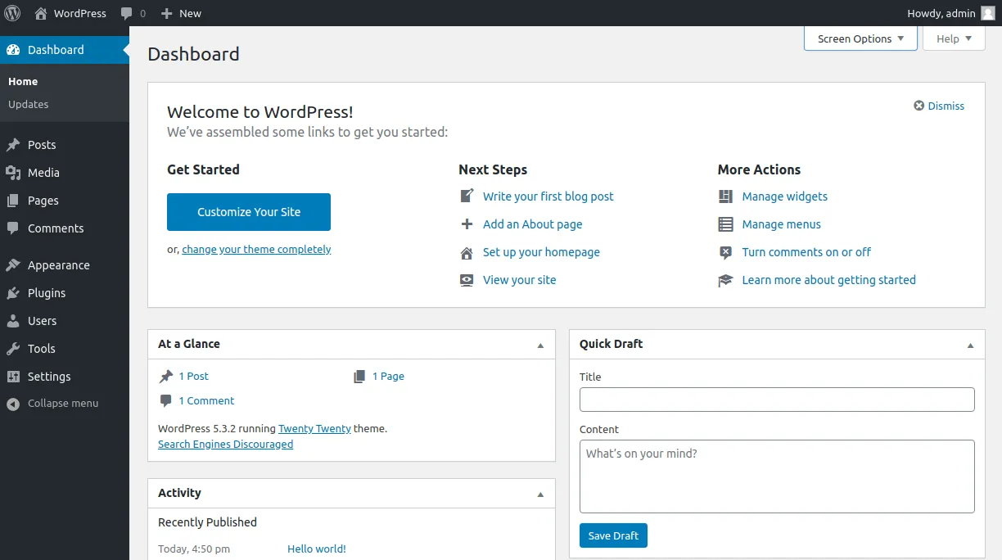Open the Appearance menu label
This screenshot has width=1002, height=560.
[x=59, y=265]
